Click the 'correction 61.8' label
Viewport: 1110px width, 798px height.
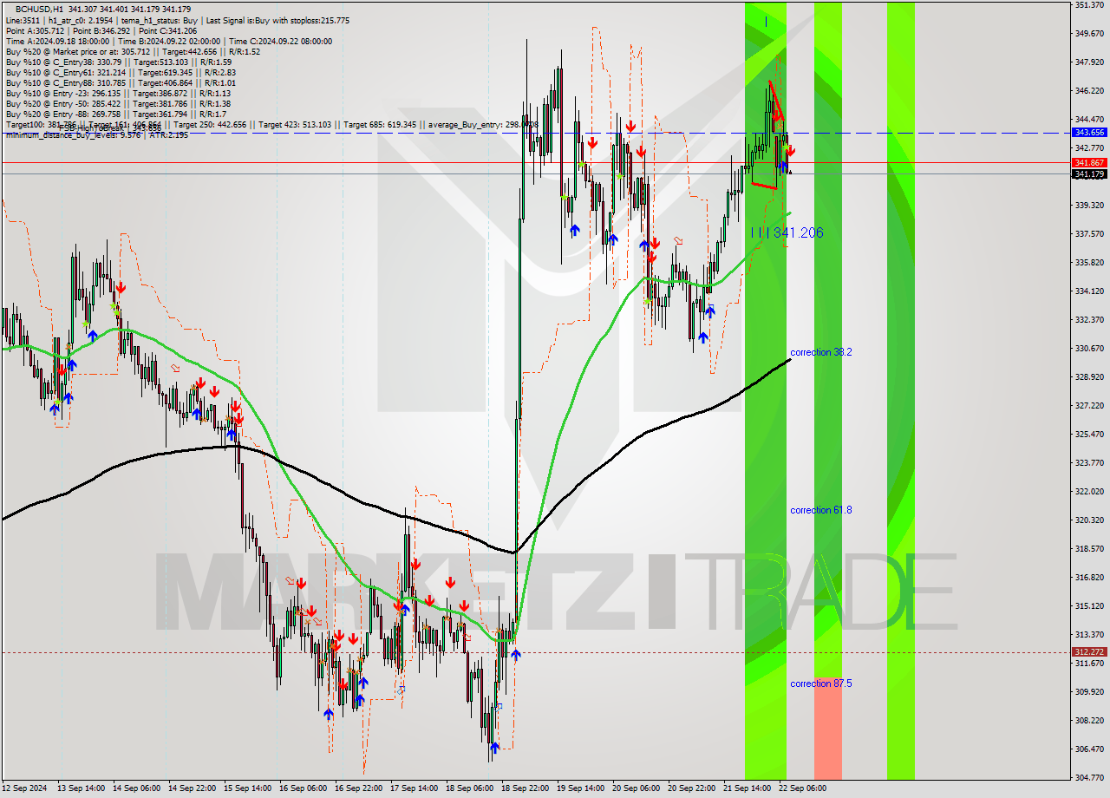(820, 510)
